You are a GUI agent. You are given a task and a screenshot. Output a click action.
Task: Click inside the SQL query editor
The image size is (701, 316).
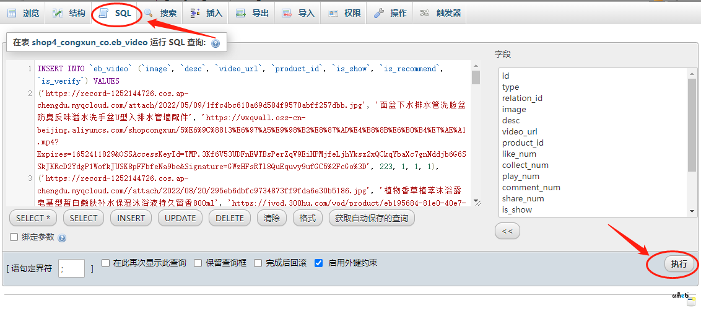pyautogui.click(x=253, y=133)
